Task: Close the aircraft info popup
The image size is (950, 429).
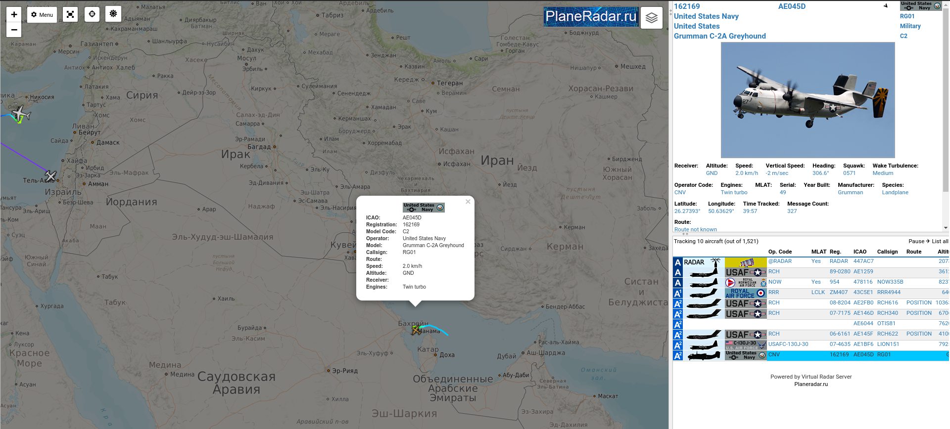Action: [468, 202]
